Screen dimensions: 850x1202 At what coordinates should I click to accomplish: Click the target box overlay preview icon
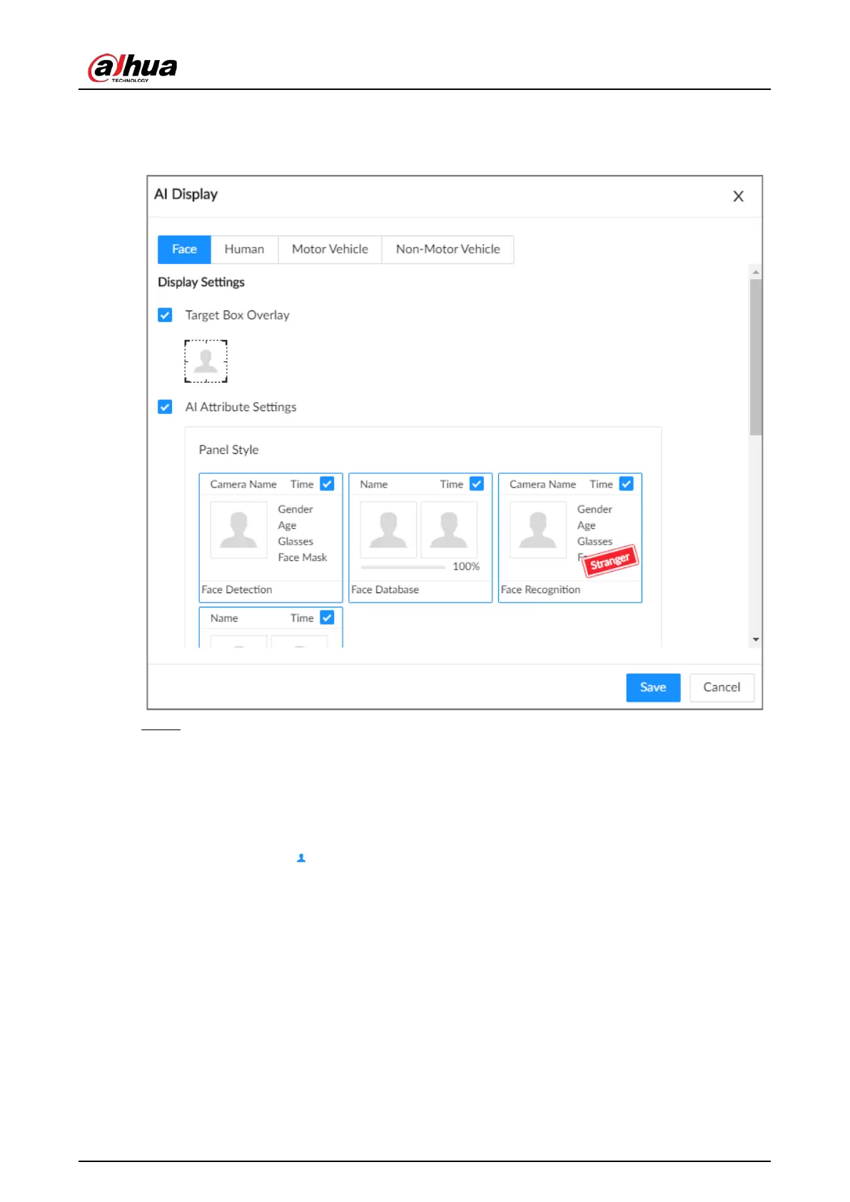tap(206, 361)
